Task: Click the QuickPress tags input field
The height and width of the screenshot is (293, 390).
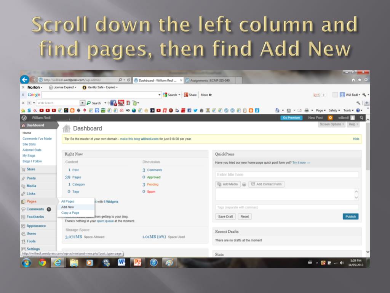Action: (x=287, y=207)
